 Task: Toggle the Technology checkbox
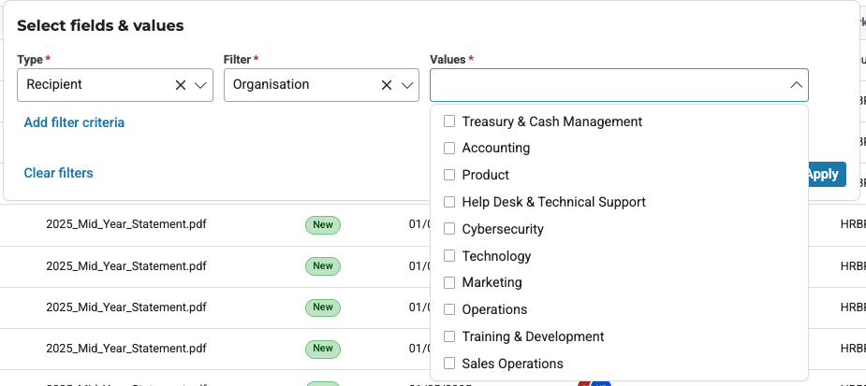(449, 256)
